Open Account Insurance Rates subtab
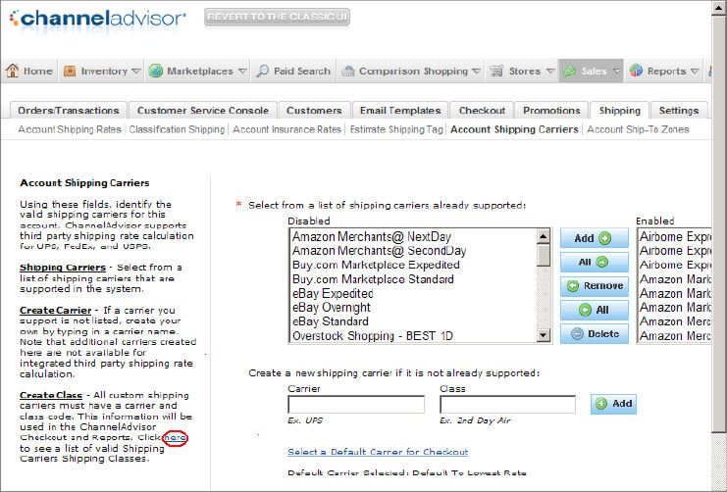This screenshot has height=492, width=727. 287,129
